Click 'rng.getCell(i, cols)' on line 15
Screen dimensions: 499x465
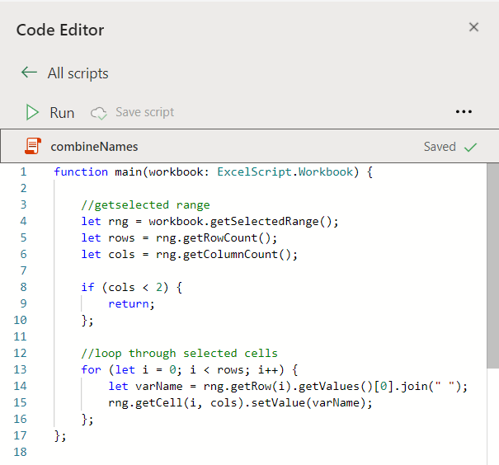click(x=176, y=403)
